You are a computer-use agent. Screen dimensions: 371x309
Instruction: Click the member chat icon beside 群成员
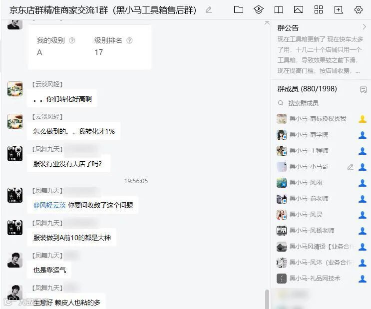pyautogui.click(x=363, y=89)
